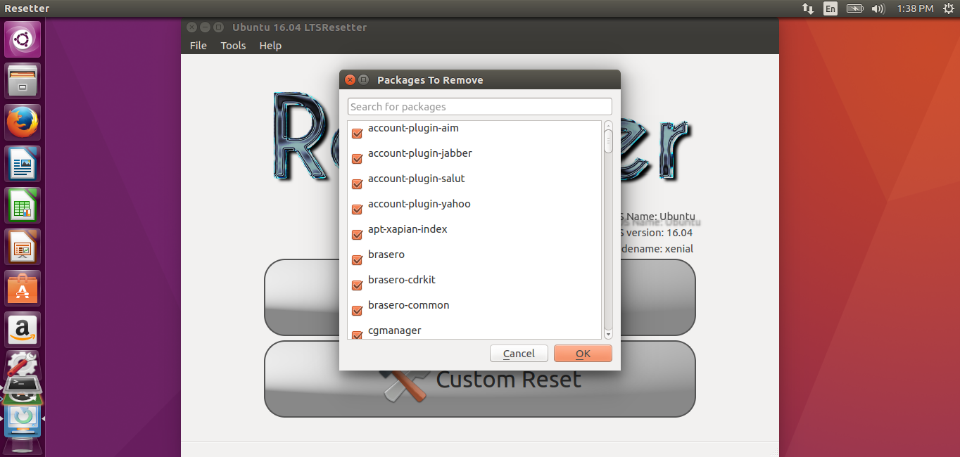Focus the Search for packages field

(480, 107)
